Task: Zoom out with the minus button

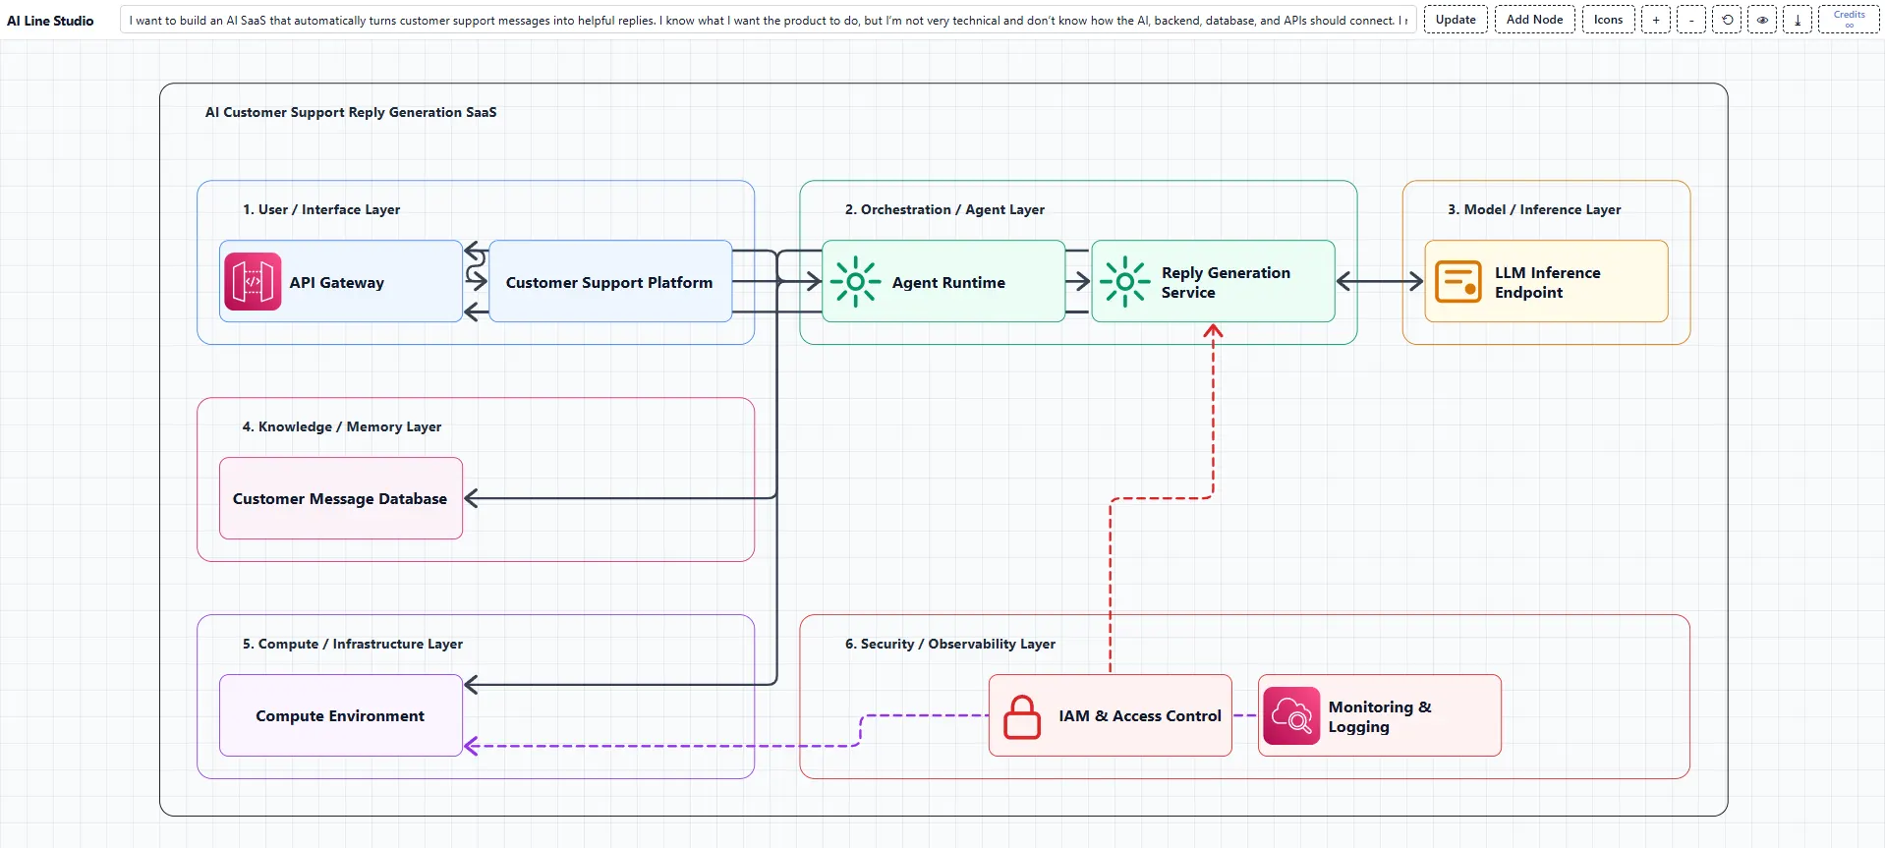Action: (x=1691, y=20)
